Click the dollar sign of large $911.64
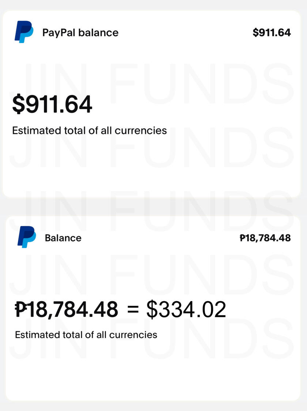This screenshot has height=411, width=307. click(18, 104)
